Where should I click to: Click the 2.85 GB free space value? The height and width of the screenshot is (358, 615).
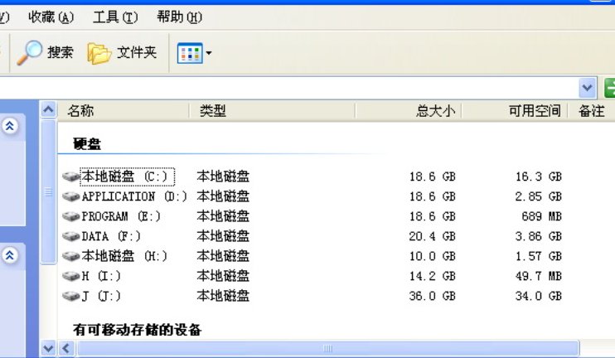[539, 196]
